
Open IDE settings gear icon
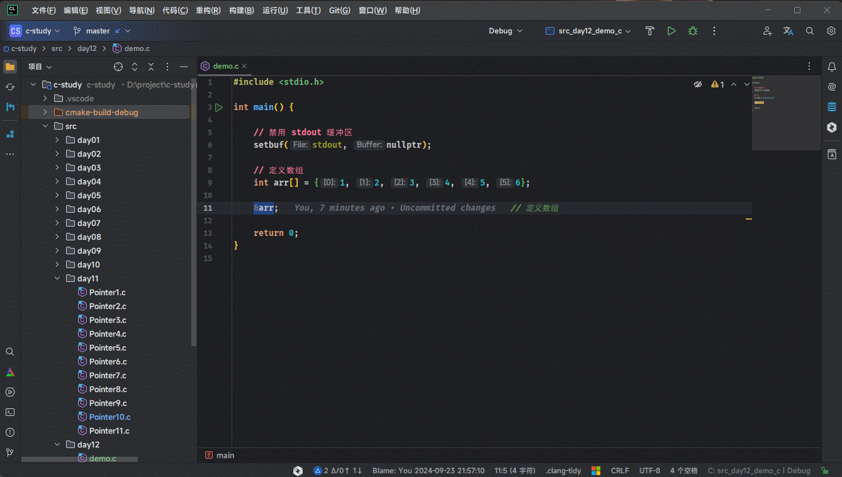(831, 31)
